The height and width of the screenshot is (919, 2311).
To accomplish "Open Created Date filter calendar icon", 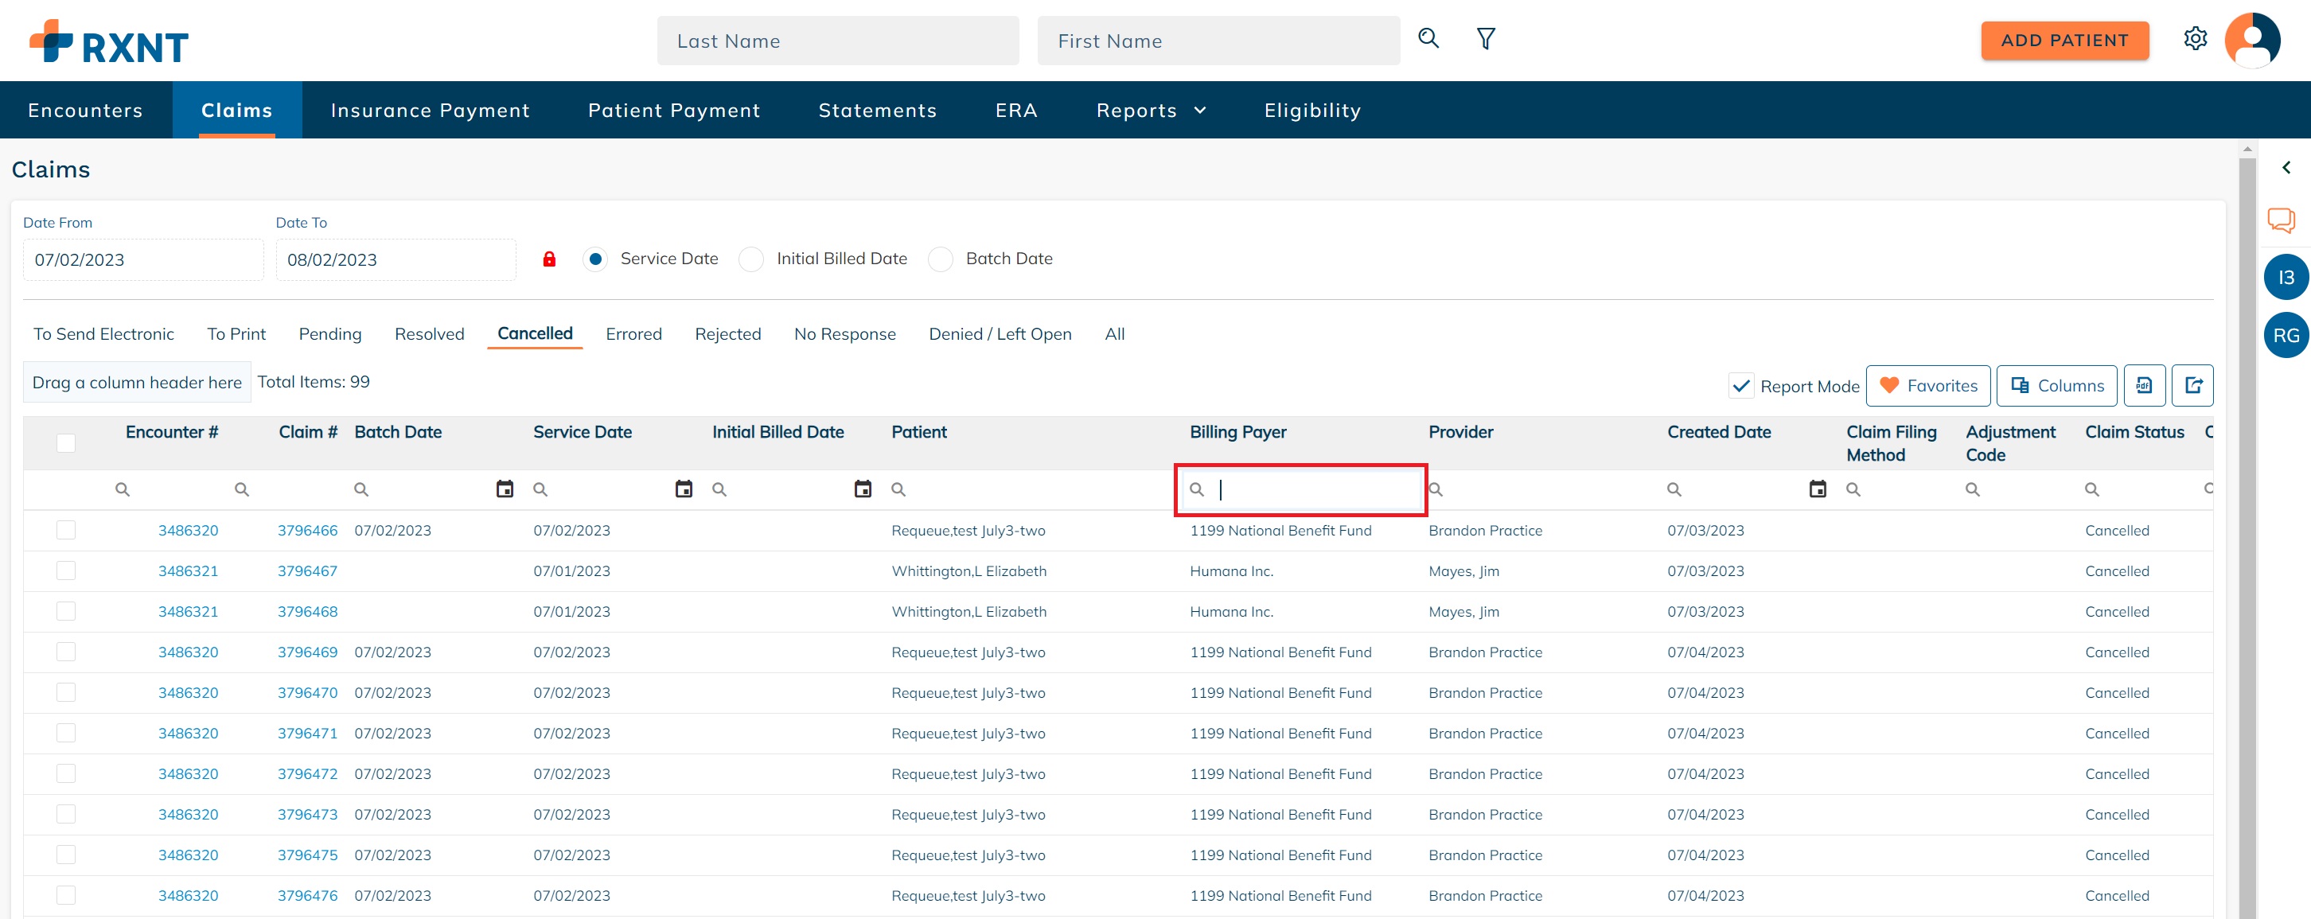I will pos(1818,489).
